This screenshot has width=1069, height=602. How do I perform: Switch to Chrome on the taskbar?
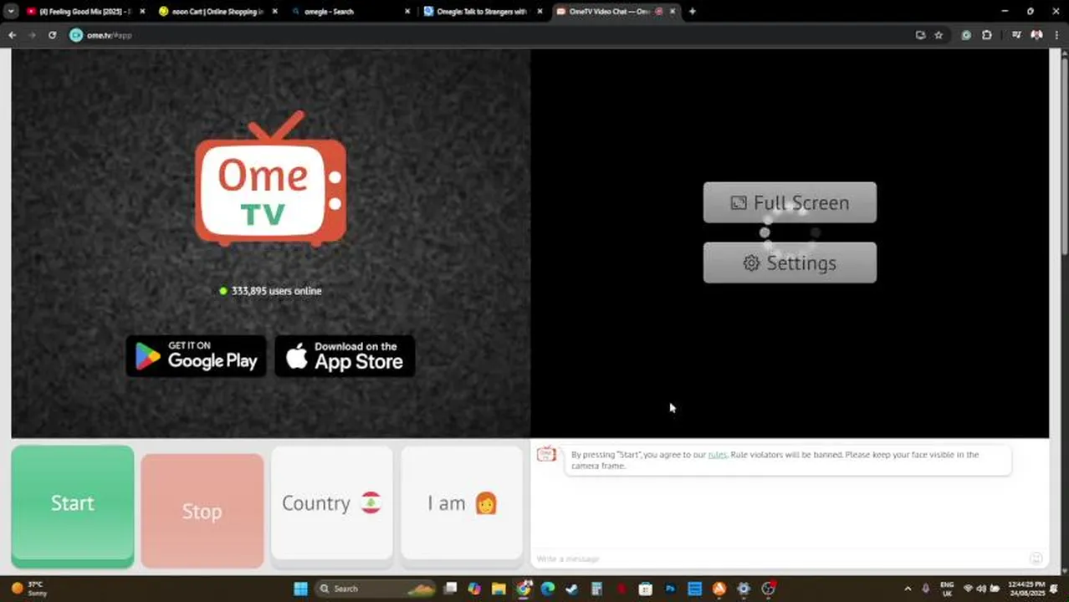(524, 589)
